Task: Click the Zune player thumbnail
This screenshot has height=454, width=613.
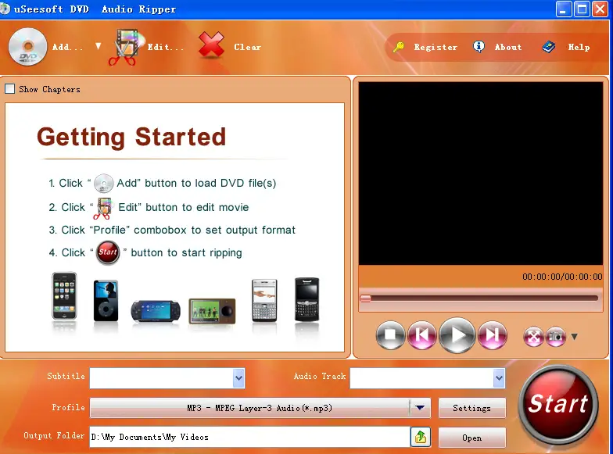Action: 213,311
